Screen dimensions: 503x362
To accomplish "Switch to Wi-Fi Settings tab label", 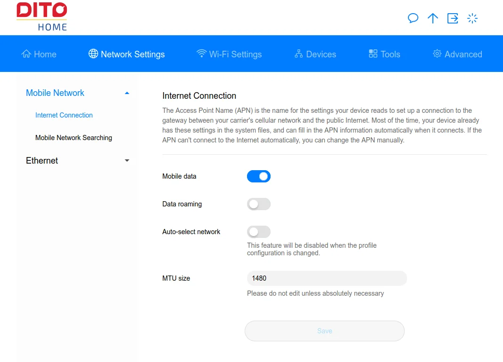I will pos(235,54).
